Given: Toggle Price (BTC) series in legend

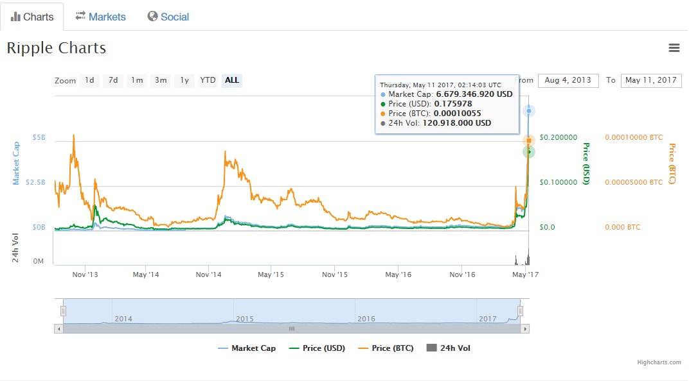Looking at the screenshot, I should click(386, 348).
